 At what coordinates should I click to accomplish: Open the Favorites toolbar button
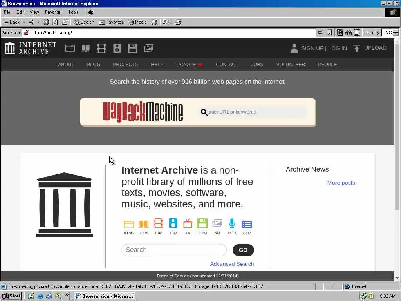tap(111, 22)
